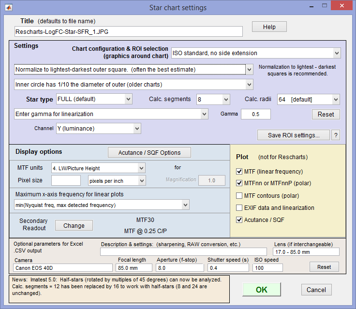The image size is (356, 309).
Task: Click the question mark help button
Action: [336, 135]
